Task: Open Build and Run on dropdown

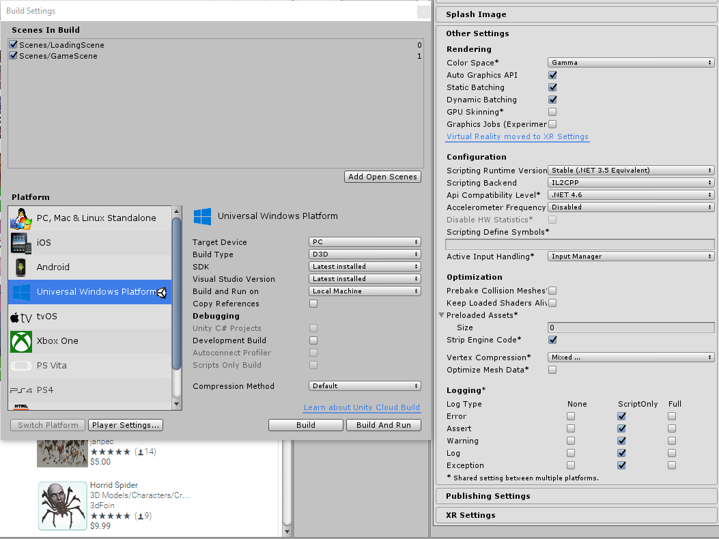Action: (365, 291)
